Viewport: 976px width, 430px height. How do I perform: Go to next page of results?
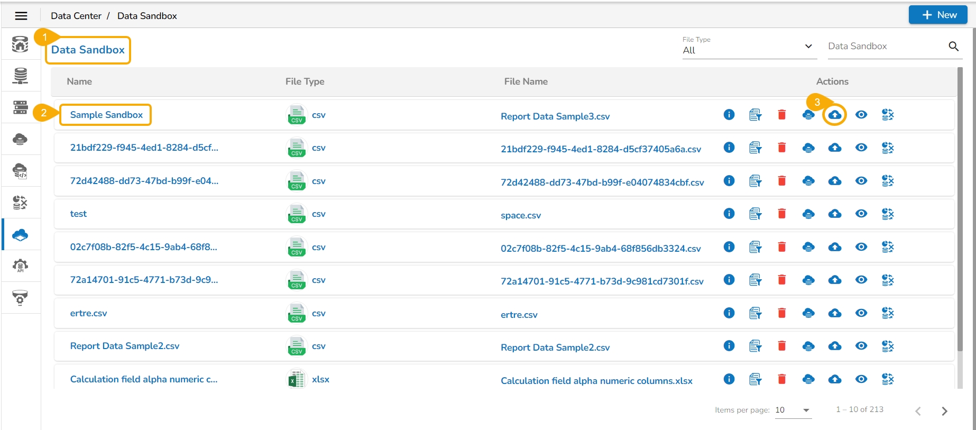point(944,411)
